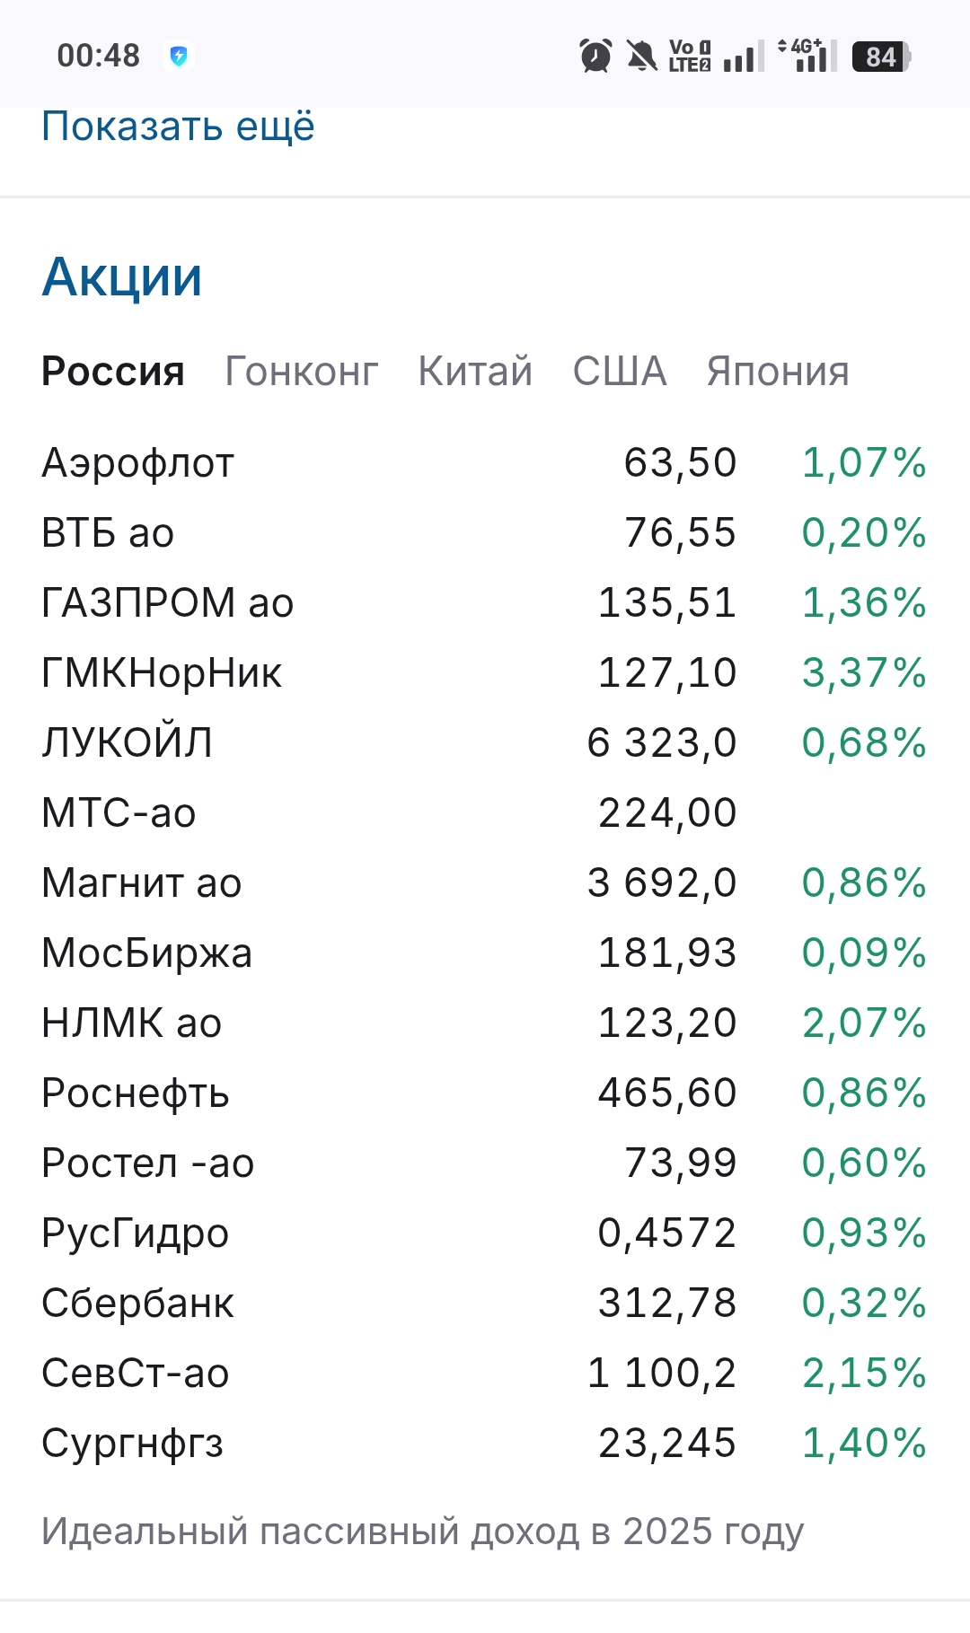Open the МосБиржа stock quote

point(147,953)
